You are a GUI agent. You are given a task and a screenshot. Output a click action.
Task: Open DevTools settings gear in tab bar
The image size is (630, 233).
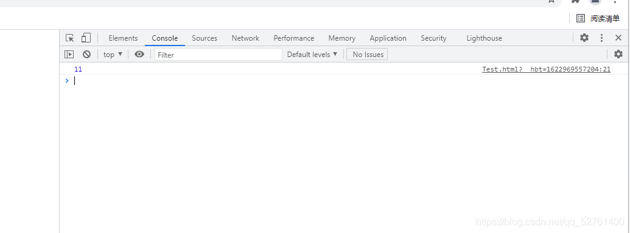(584, 38)
